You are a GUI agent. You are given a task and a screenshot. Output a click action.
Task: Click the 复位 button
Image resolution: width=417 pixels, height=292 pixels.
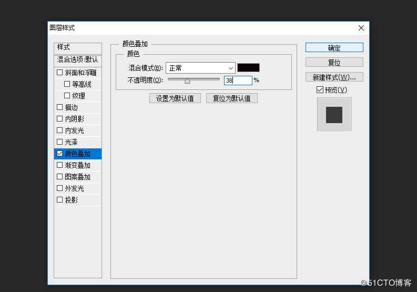click(334, 62)
